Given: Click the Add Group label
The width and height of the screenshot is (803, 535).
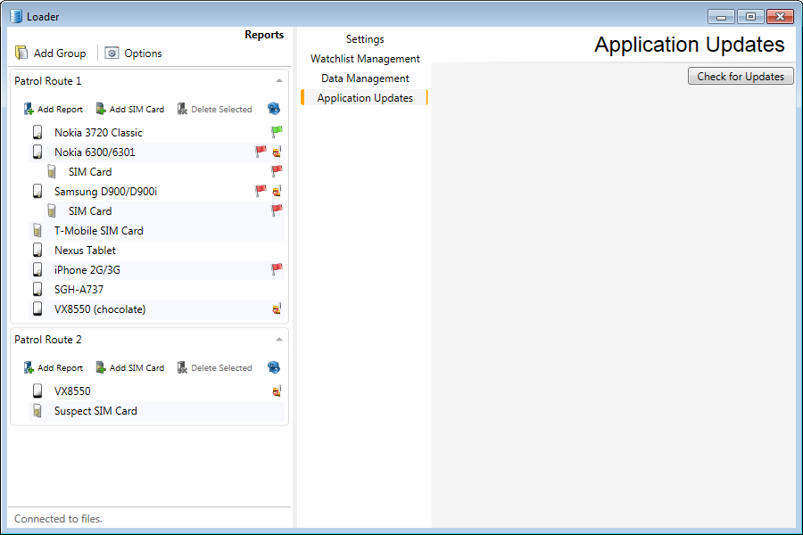Looking at the screenshot, I should click(x=60, y=53).
